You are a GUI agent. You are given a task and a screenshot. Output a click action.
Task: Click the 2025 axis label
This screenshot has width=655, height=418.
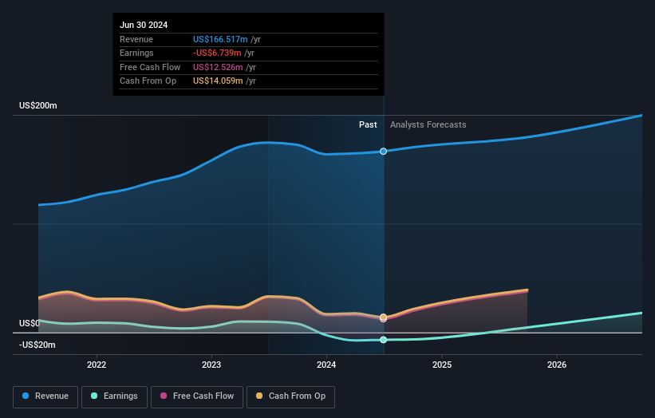[x=442, y=365]
